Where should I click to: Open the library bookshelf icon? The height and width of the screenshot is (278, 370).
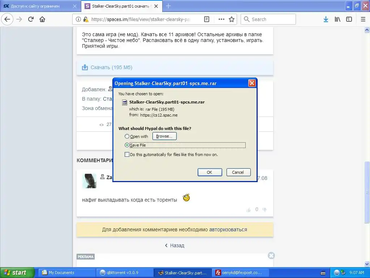337,20
